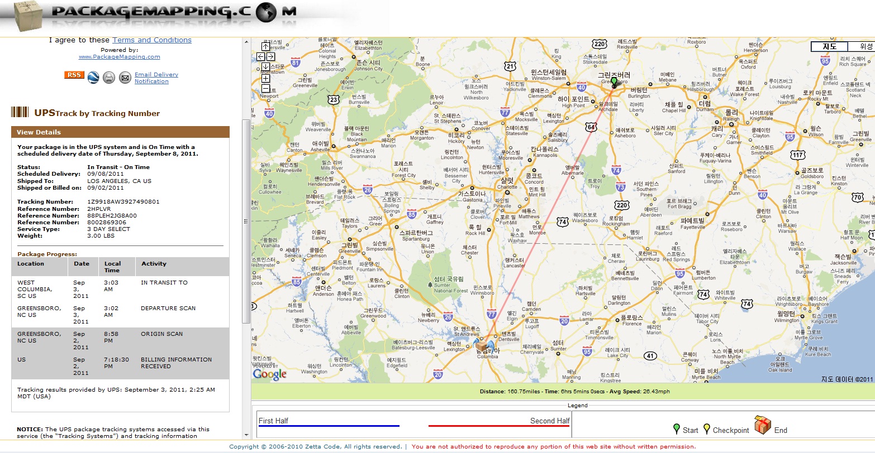Click the blue First Half legend line
The width and height of the screenshot is (875, 453).
329,426
